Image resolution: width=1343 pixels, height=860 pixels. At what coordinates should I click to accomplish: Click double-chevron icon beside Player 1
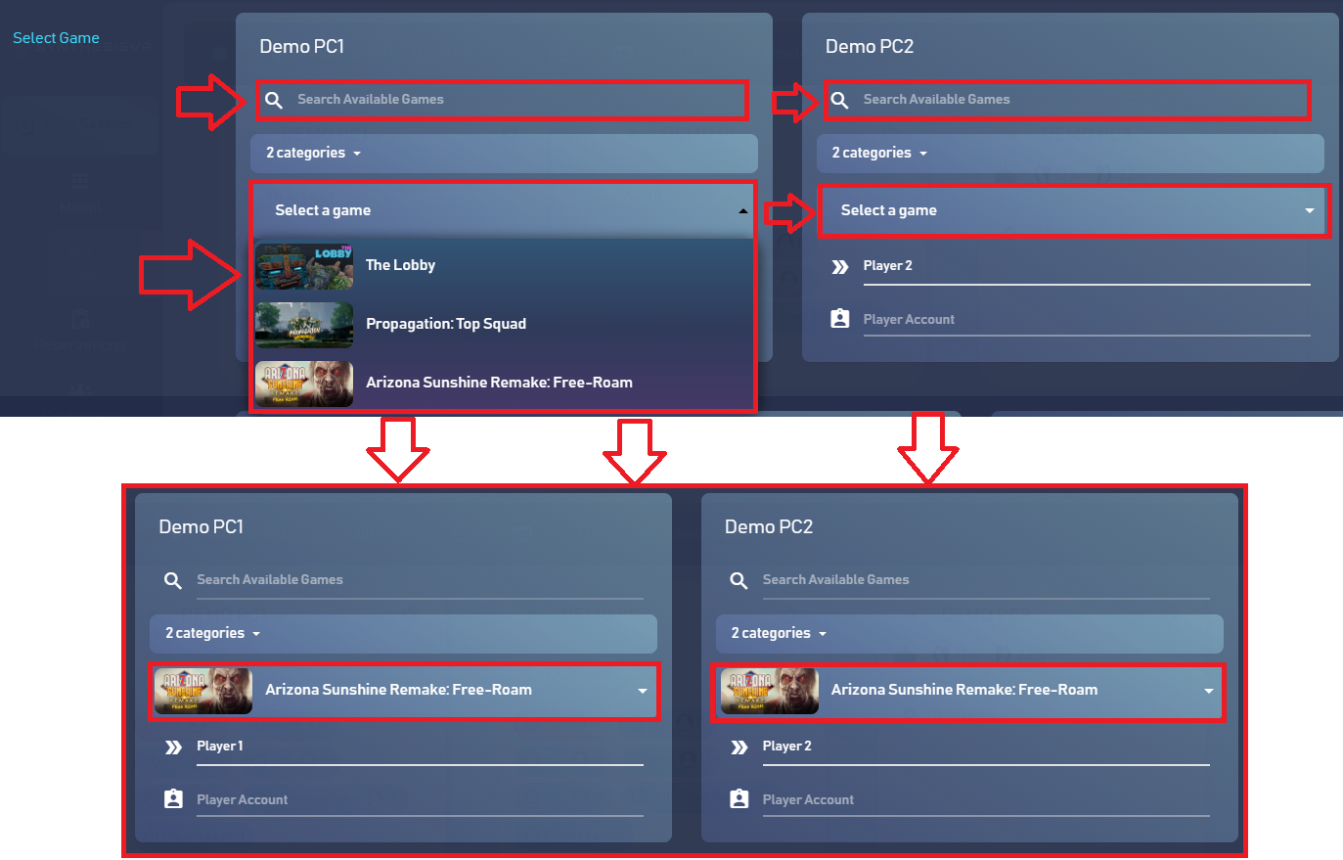(173, 747)
